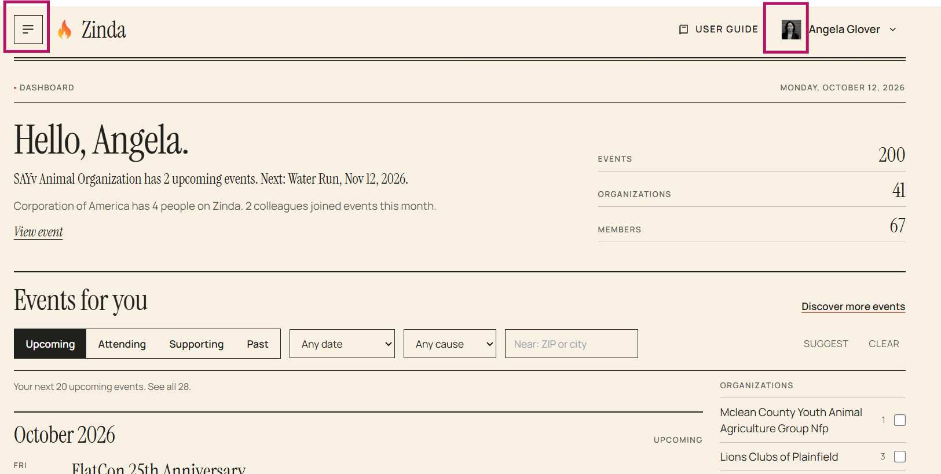The width and height of the screenshot is (941, 474).
Task: Open the Any date dropdown
Action: point(342,344)
